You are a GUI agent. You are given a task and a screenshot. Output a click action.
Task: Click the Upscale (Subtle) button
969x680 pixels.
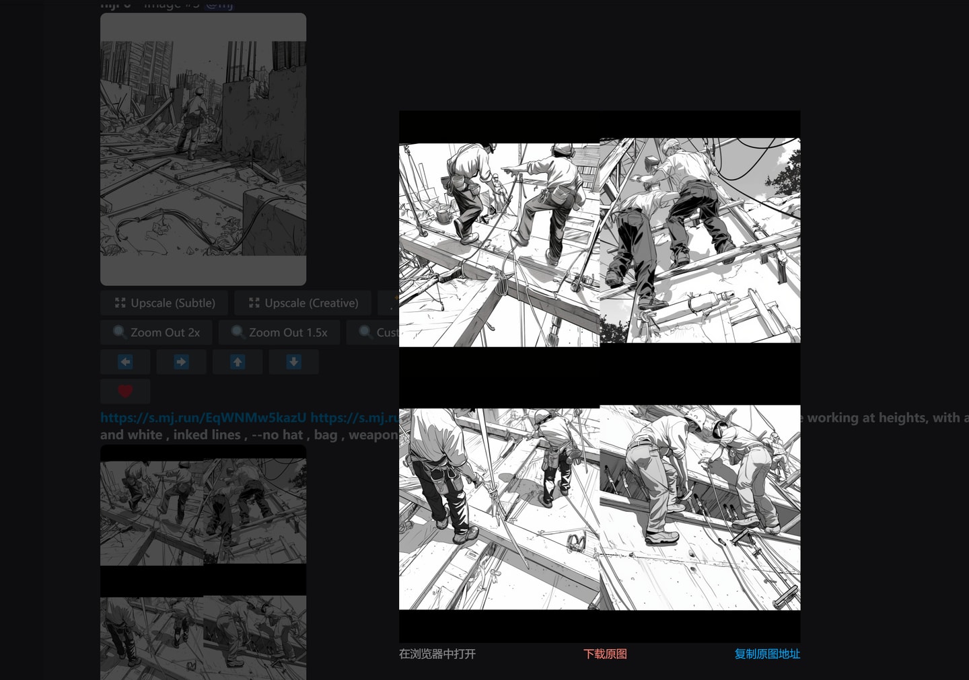tap(164, 303)
